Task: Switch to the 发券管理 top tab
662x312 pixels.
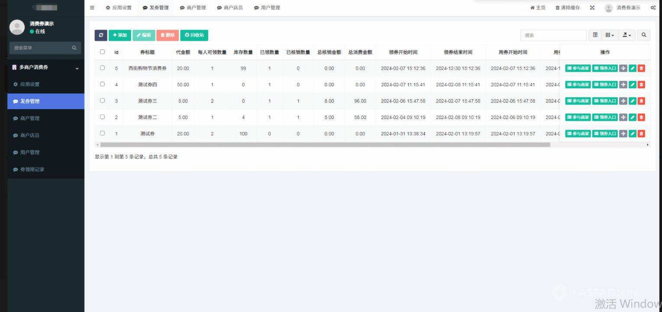Action: point(156,8)
